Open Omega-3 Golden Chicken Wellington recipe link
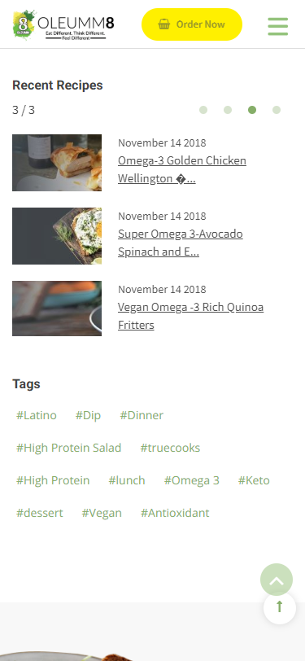The height and width of the screenshot is (661, 305). 182,169
